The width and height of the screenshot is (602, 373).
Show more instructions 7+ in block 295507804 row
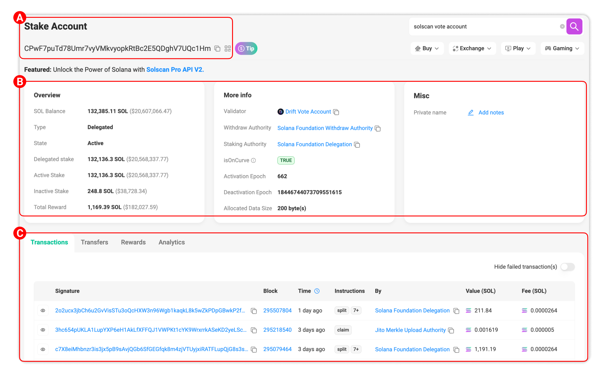356,310
